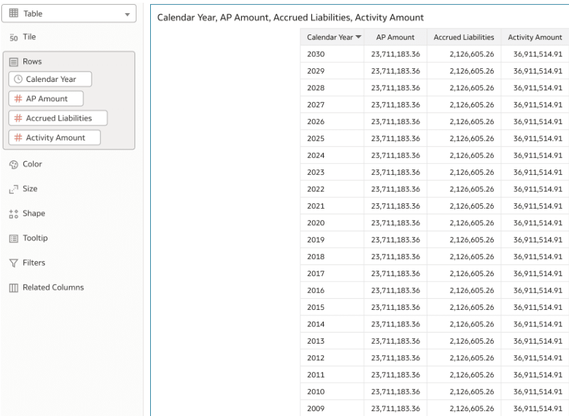Click the Accrued Liabilities column header
This screenshot has width=569, height=416.
464,37
